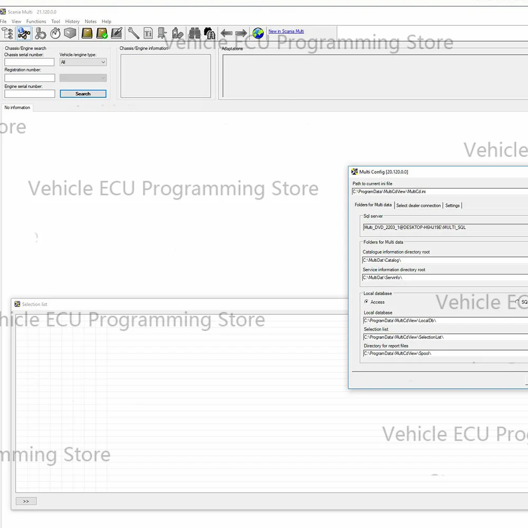This screenshot has width=528, height=528.
Task: Open the History menu
Action: (72, 21)
